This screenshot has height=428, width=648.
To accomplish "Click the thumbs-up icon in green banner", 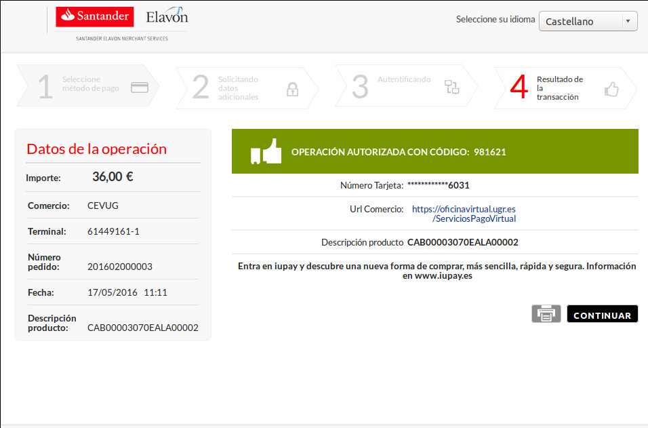I will coord(265,151).
